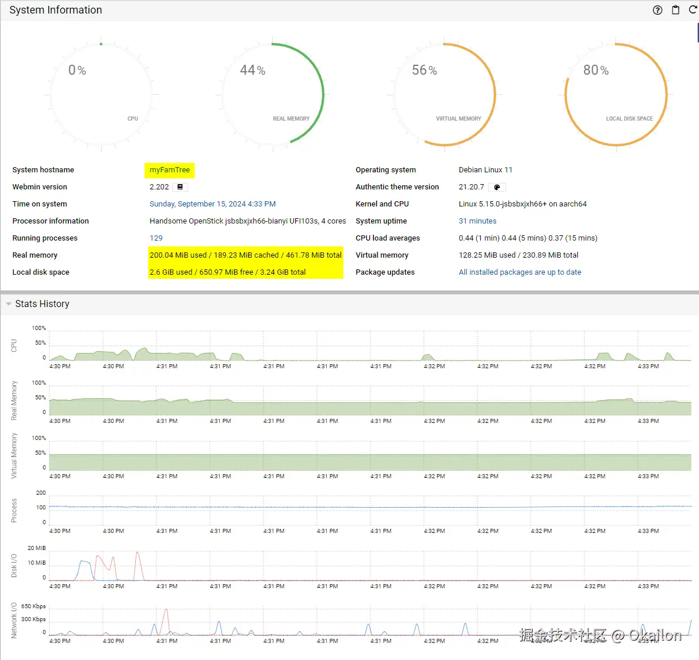Open the myFamTree hostname link
699x660 pixels.
(x=169, y=170)
